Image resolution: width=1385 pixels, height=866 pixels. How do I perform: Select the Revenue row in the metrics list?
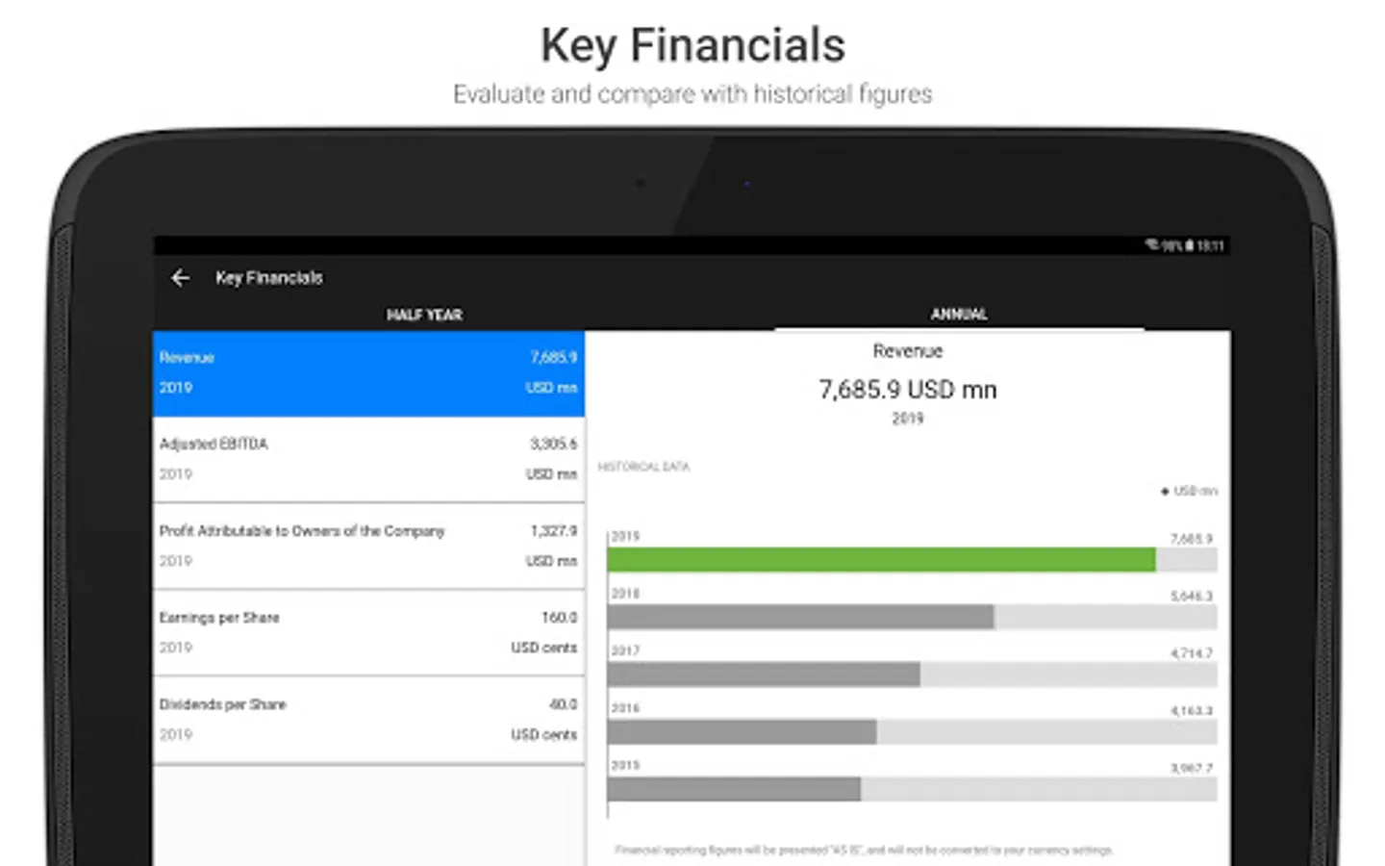pyautogui.click(x=368, y=373)
